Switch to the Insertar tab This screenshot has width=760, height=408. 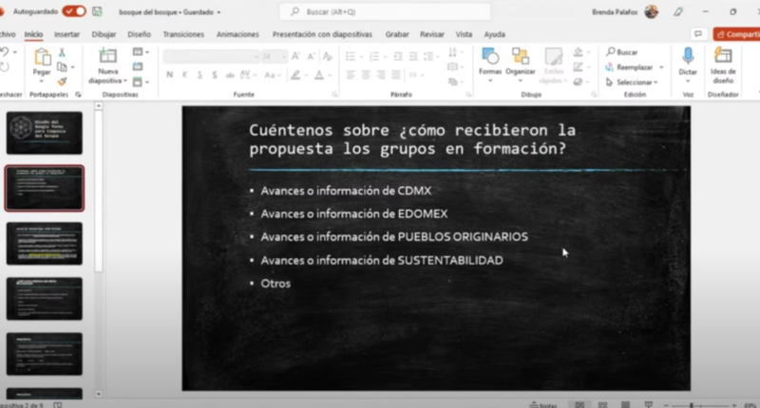click(66, 34)
